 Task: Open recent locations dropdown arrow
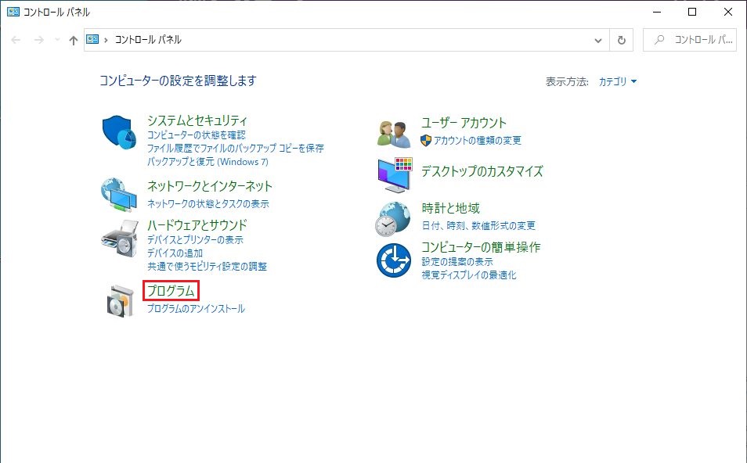[57, 40]
